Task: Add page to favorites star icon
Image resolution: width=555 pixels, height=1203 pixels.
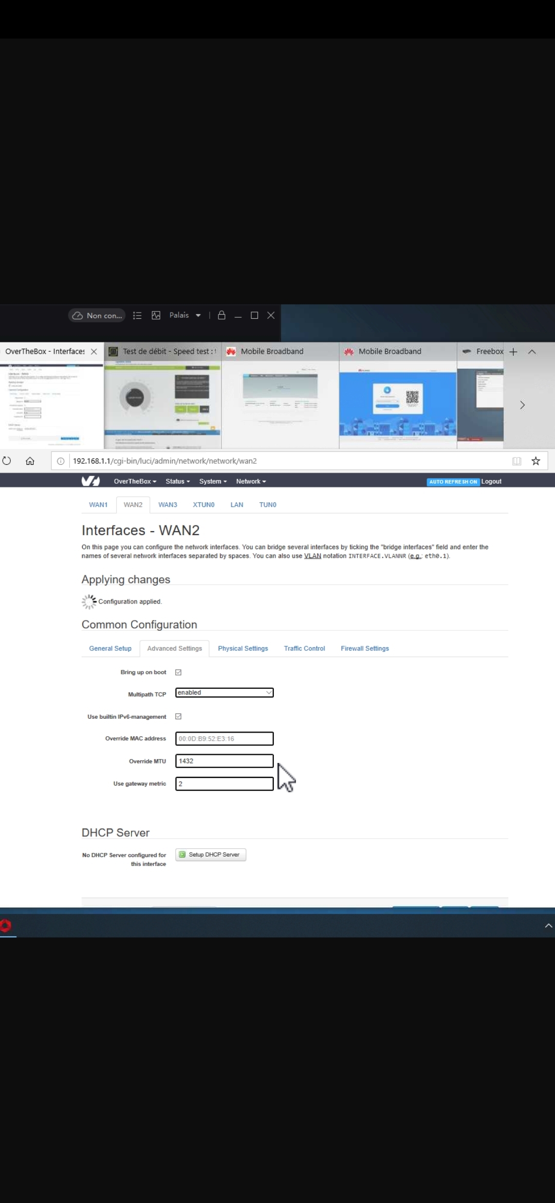Action: pyautogui.click(x=535, y=461)
